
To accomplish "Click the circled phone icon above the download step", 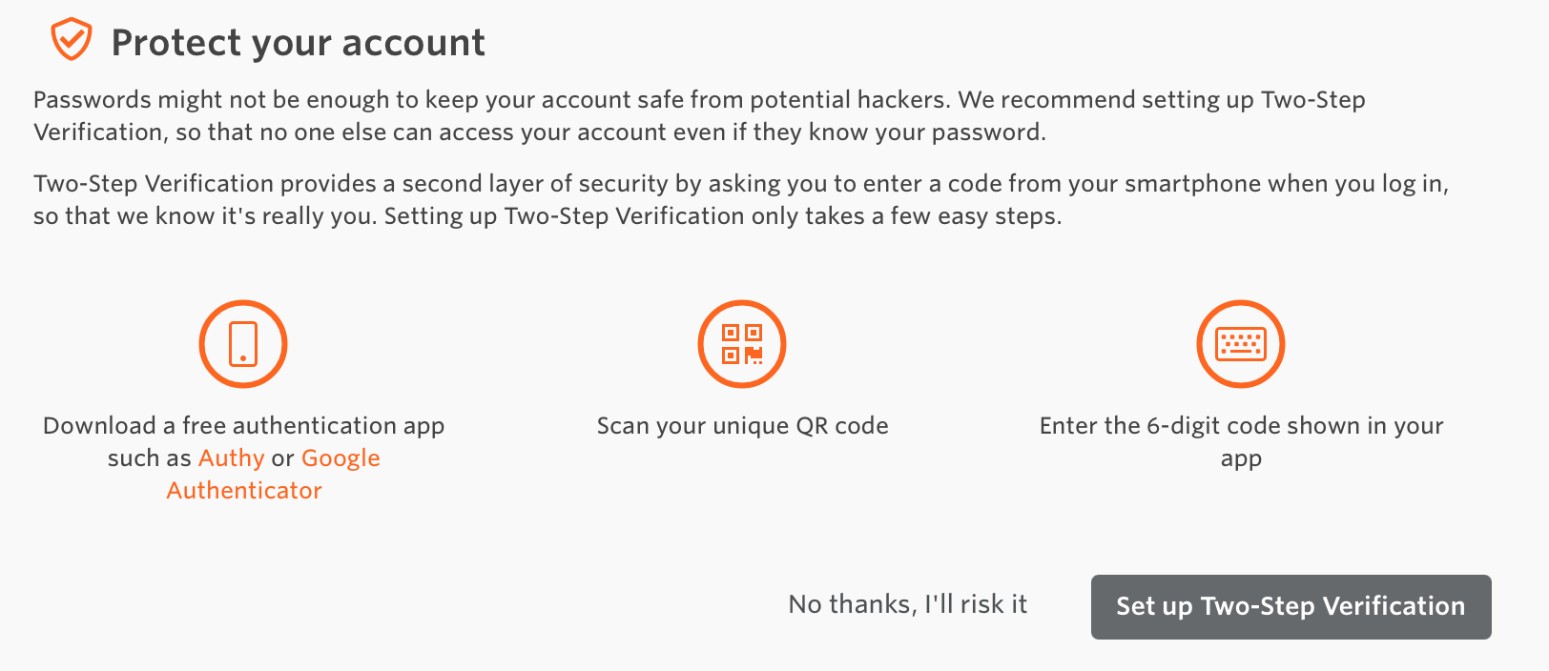I will point(242,344).
